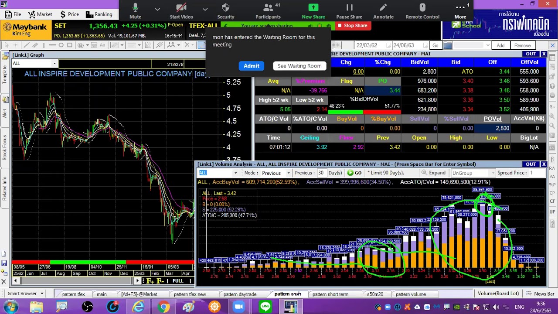Viewport: 558px width, 314px height.
Task: Click the GO button in Volume Analysis
Action: [x=354, y=173]
